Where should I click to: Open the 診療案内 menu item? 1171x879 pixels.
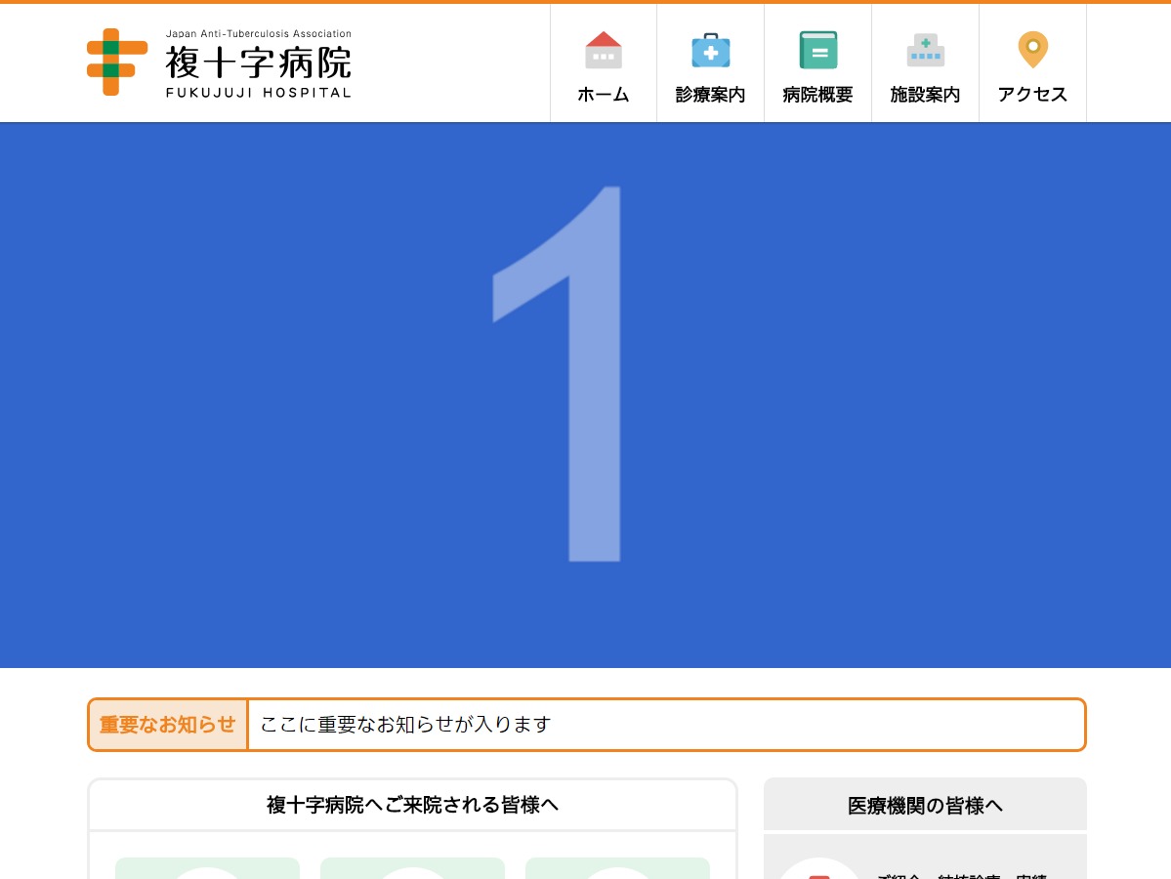(x=711, y=63)
